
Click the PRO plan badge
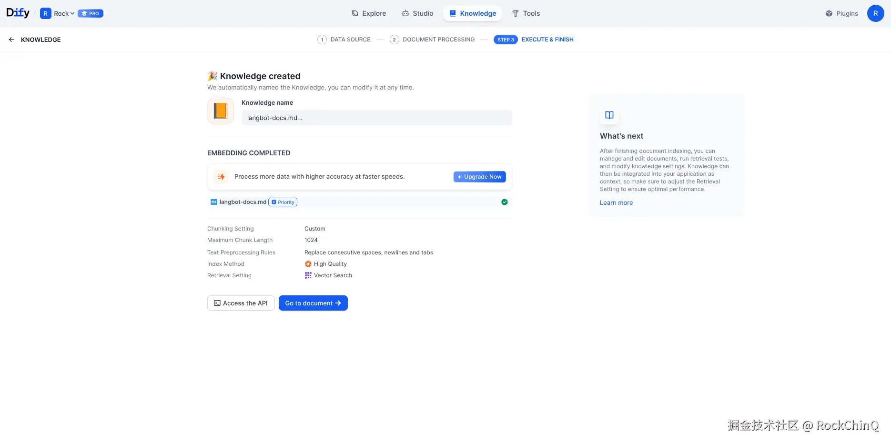(x=91, y=13)
